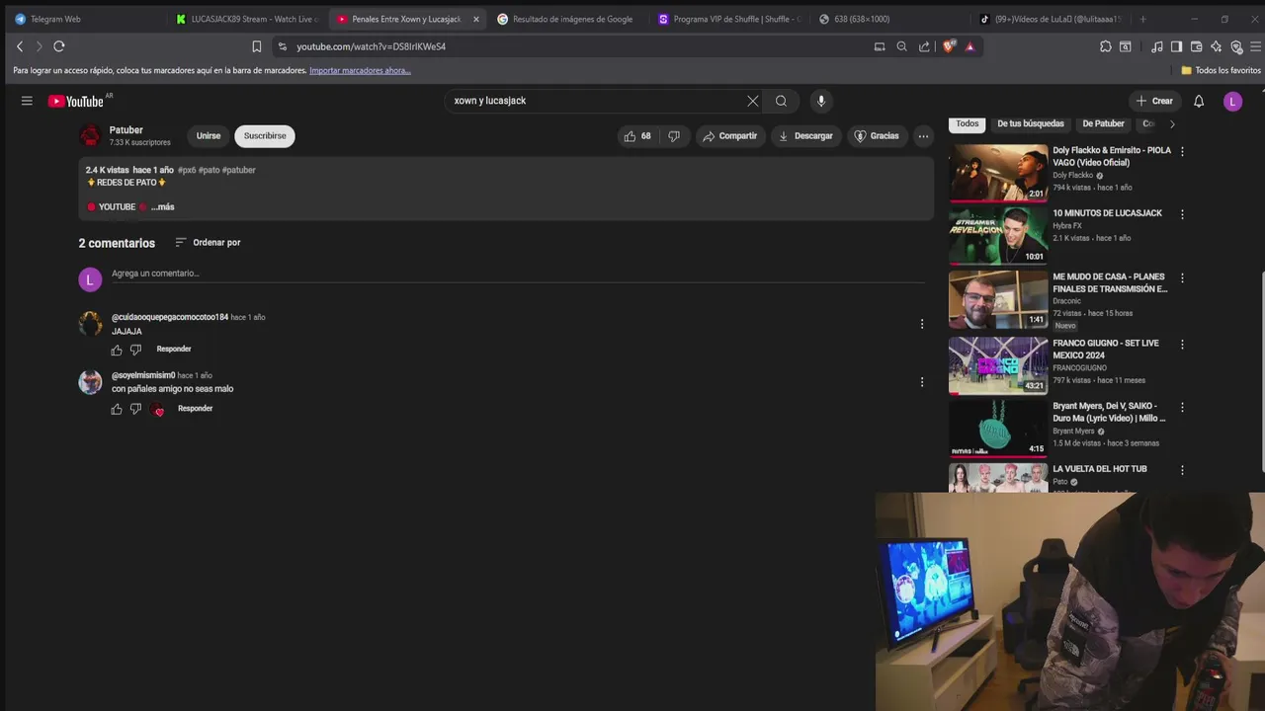1265x711 pixels.
Task: Toggle the browser sidebar panel
Action: pyautogui.click(x=1176, y=46)
